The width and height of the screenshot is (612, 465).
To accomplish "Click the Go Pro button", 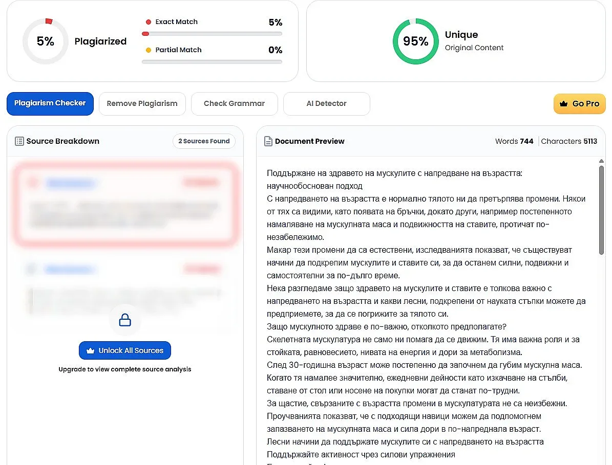I will click(x=579, y=104).
